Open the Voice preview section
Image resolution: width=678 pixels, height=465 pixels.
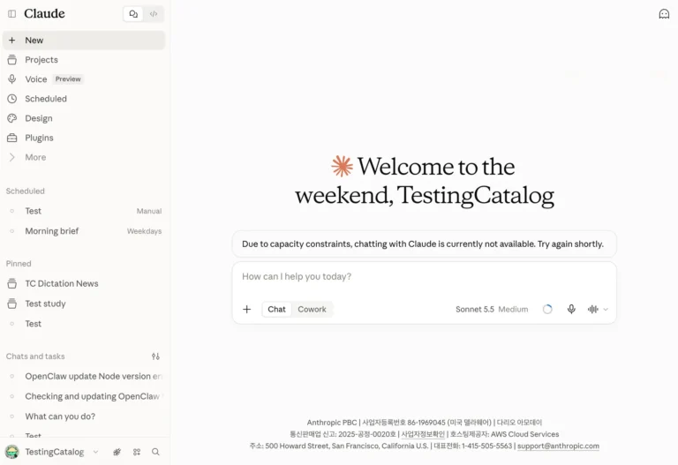click(x=84, y=79)
